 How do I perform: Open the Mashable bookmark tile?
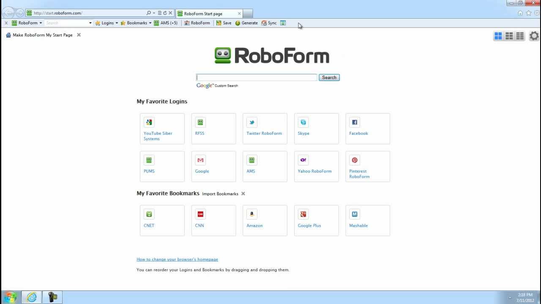coord(368,220)
